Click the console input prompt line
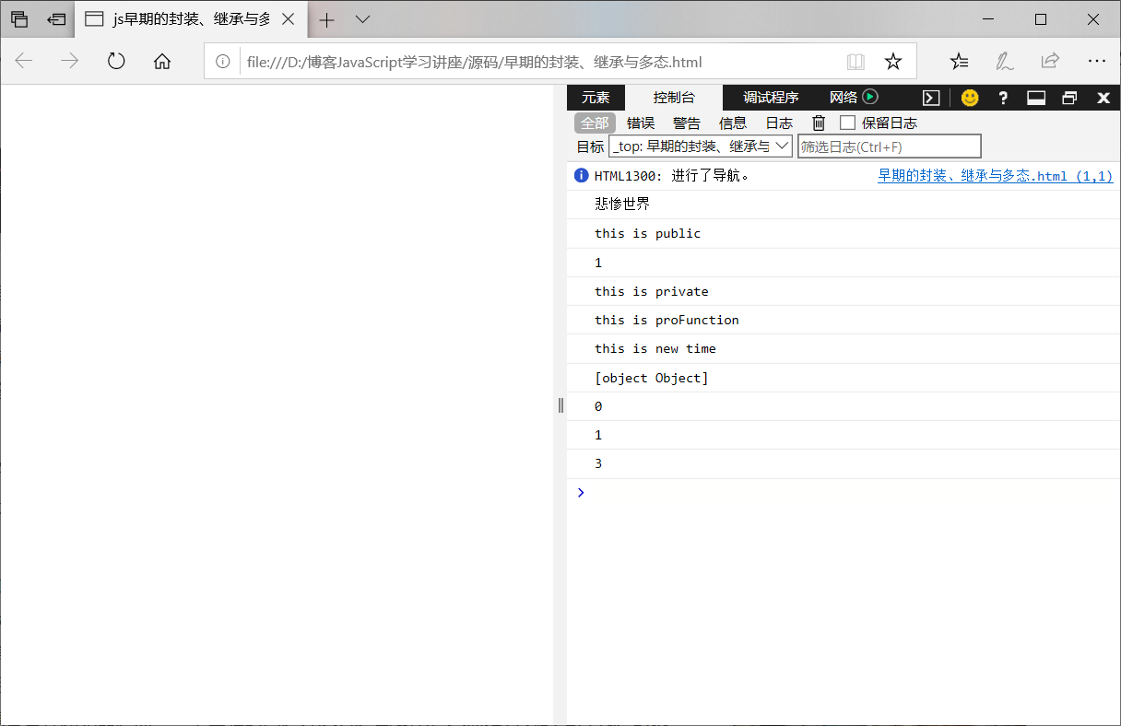 844,492
